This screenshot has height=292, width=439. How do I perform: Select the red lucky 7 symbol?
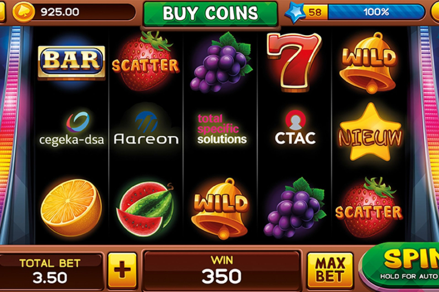point(293,63)
